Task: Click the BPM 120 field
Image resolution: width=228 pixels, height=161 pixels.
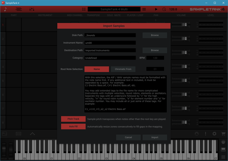Action: 155,58
